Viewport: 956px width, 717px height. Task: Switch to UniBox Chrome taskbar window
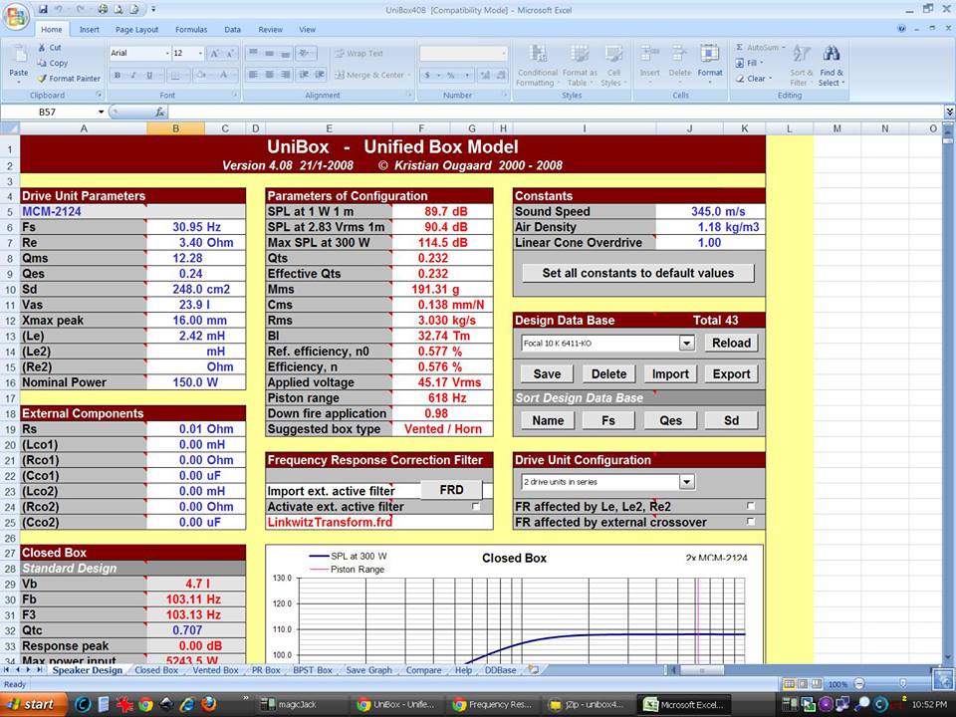pyautogui.click(x=396, y=704)
